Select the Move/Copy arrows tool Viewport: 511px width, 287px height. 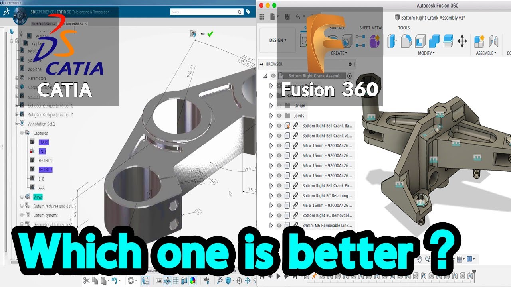(462, 41)
